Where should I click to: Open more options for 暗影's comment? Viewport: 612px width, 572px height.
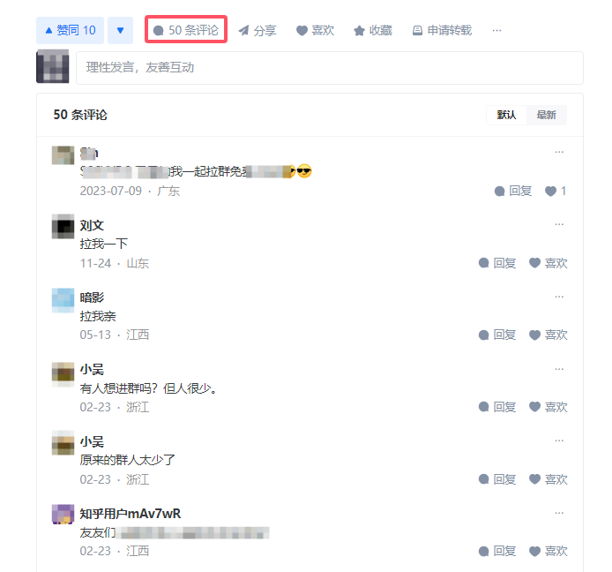tap(559, 297)
